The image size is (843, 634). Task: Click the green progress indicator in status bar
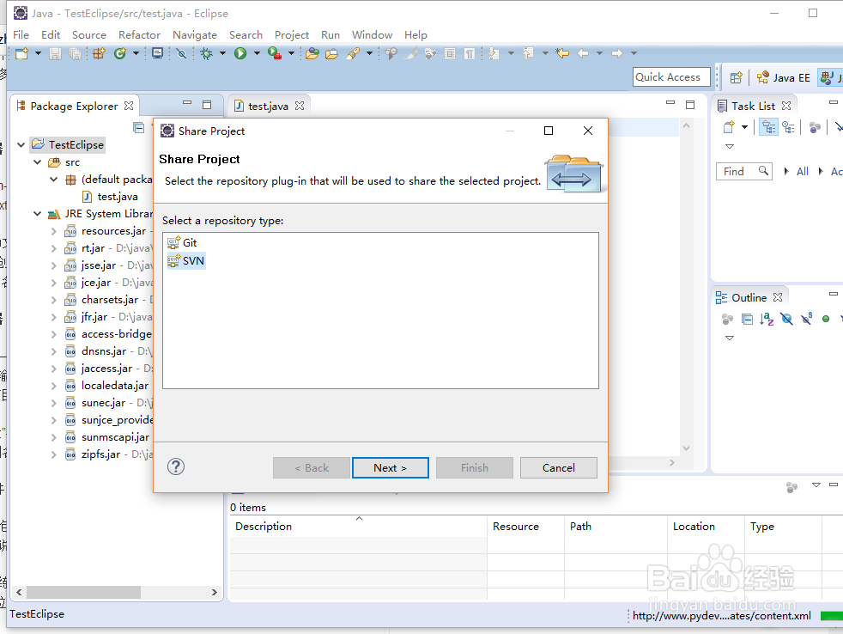point(831,616)
